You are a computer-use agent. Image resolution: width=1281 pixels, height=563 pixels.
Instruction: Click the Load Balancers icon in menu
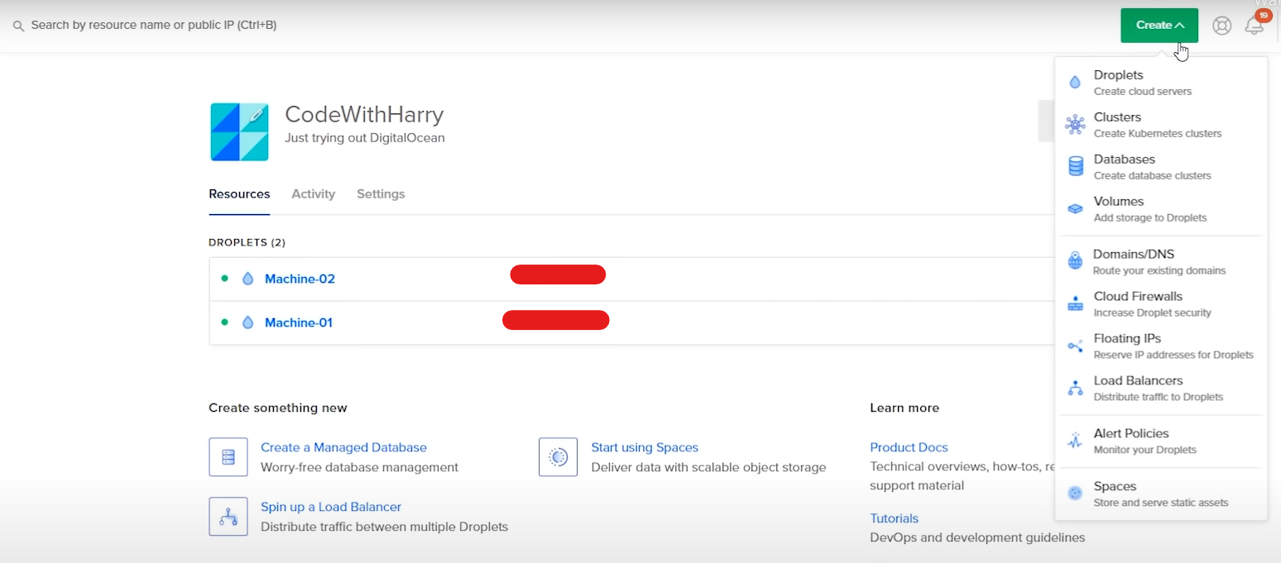[x=1075, y=389]
